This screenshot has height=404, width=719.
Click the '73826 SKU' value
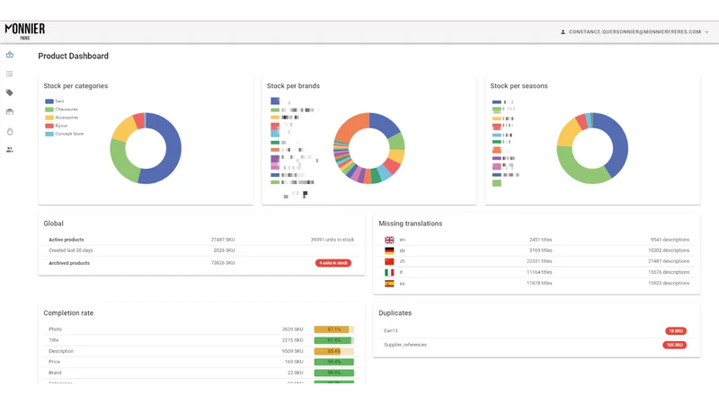223,263
